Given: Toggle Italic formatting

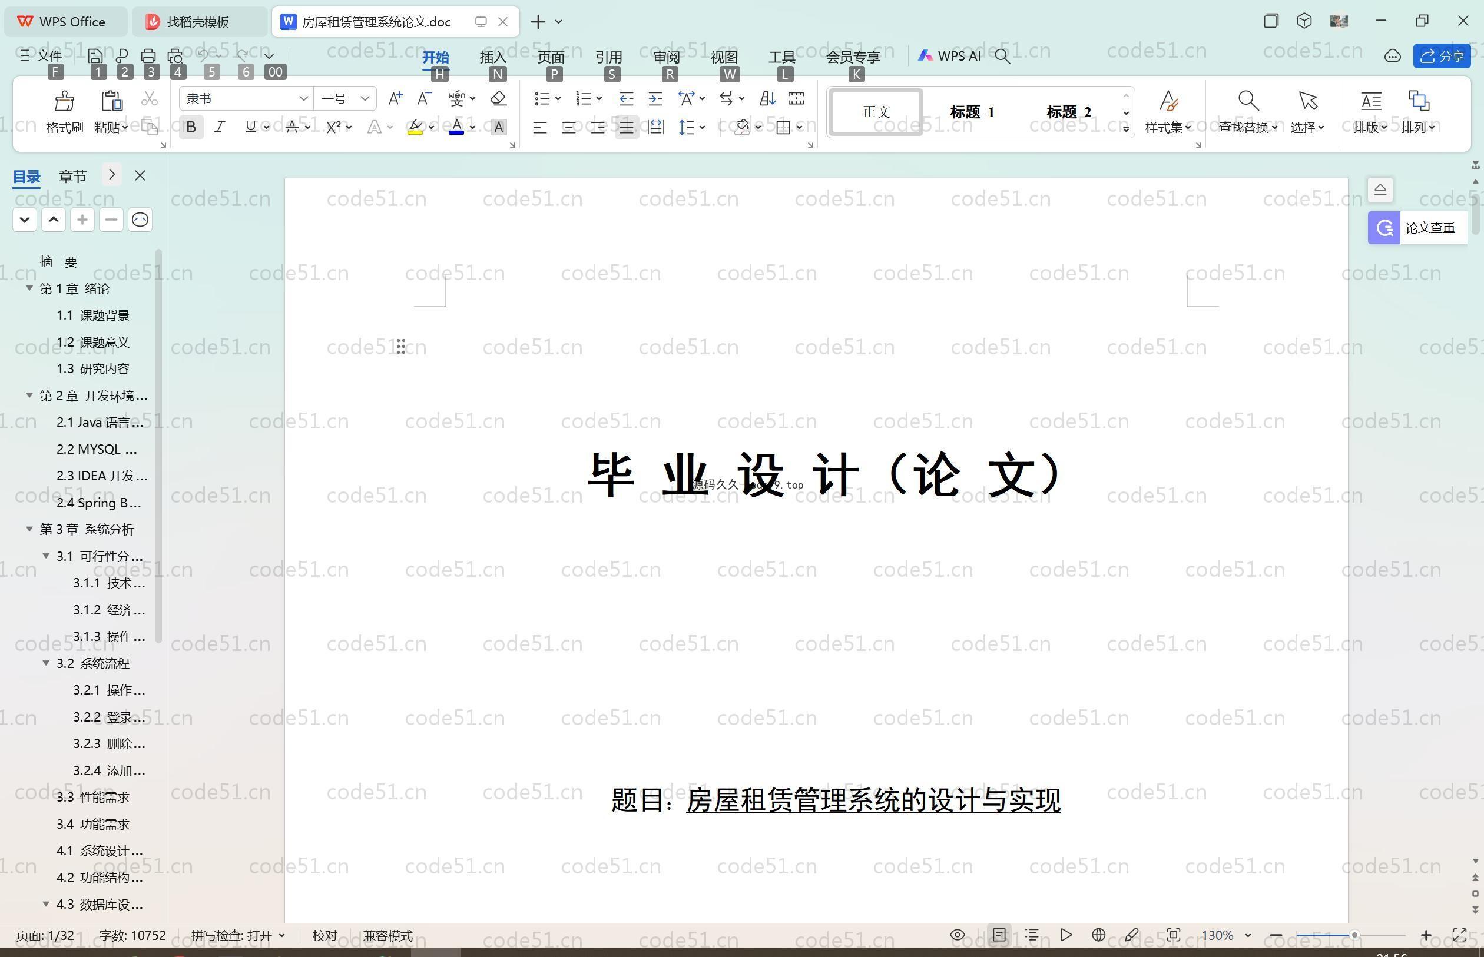Looking at the screenshot, I should click(x=220, y=127).
